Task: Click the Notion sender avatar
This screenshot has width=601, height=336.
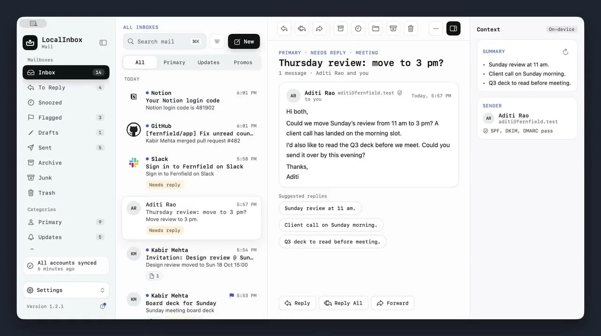Action: coord(134,97)
